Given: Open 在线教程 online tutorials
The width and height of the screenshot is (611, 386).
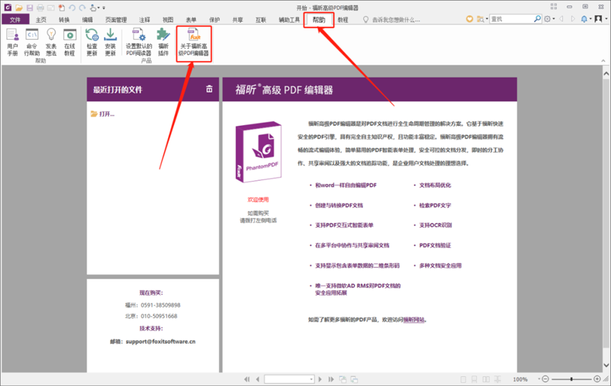Looking at the screenshot, I should click(x=70, y=42).
